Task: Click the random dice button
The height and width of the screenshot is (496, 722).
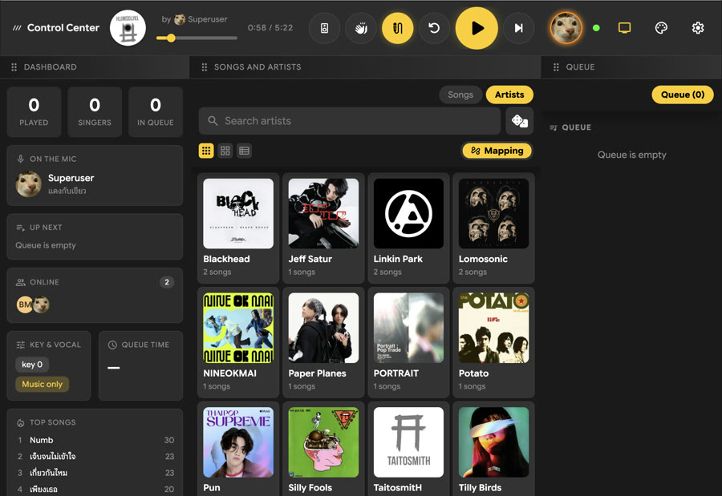Action: tap(519, 121)
